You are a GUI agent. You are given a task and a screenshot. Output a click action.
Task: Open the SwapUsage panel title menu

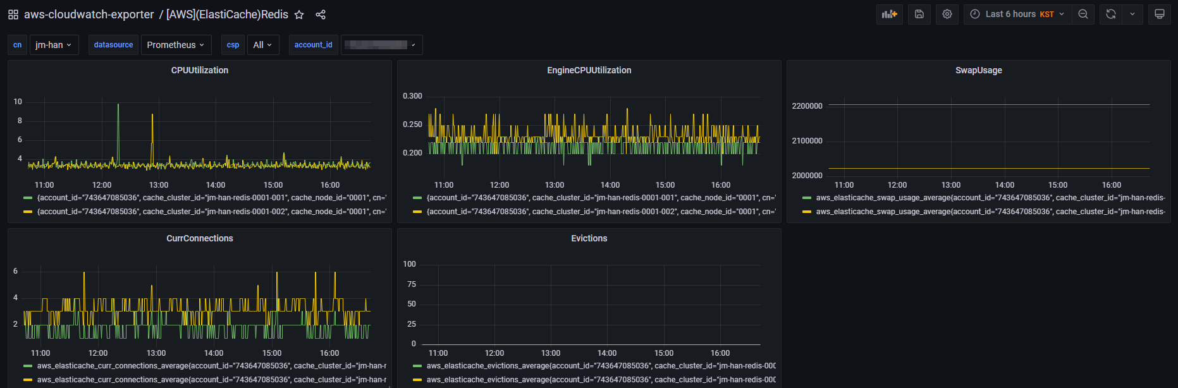tap(978, 70)
